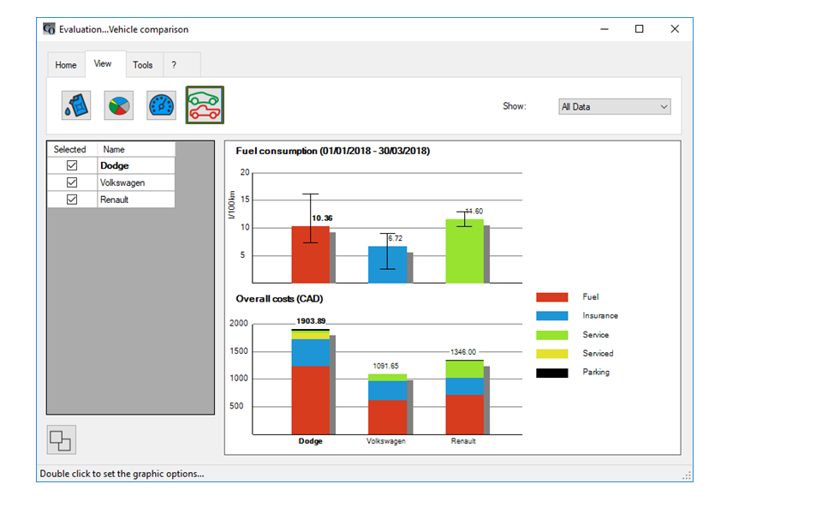Click the application icon in title bar
This screenshot has height=514, width=822.
tap(49, 29)
